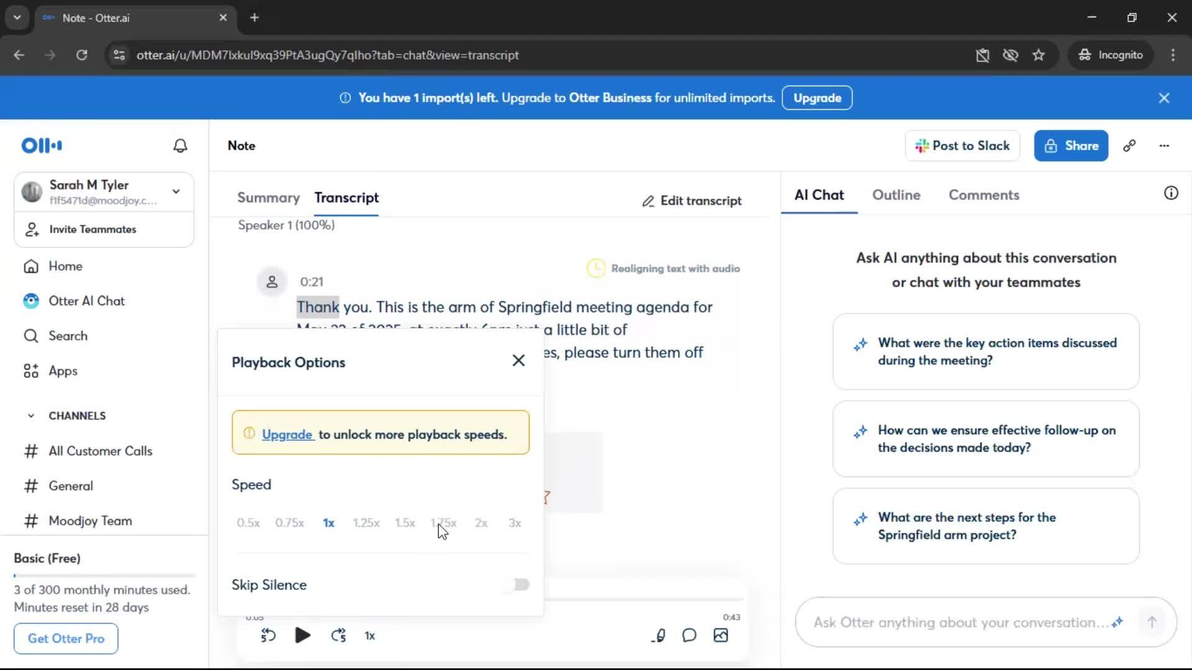
Task: Select 0.5x playback speed
Action: 248,523
